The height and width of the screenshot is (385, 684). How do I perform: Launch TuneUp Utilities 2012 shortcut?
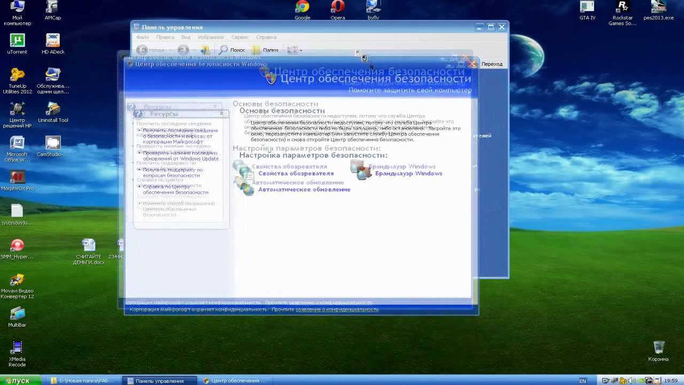pos(17,81)
